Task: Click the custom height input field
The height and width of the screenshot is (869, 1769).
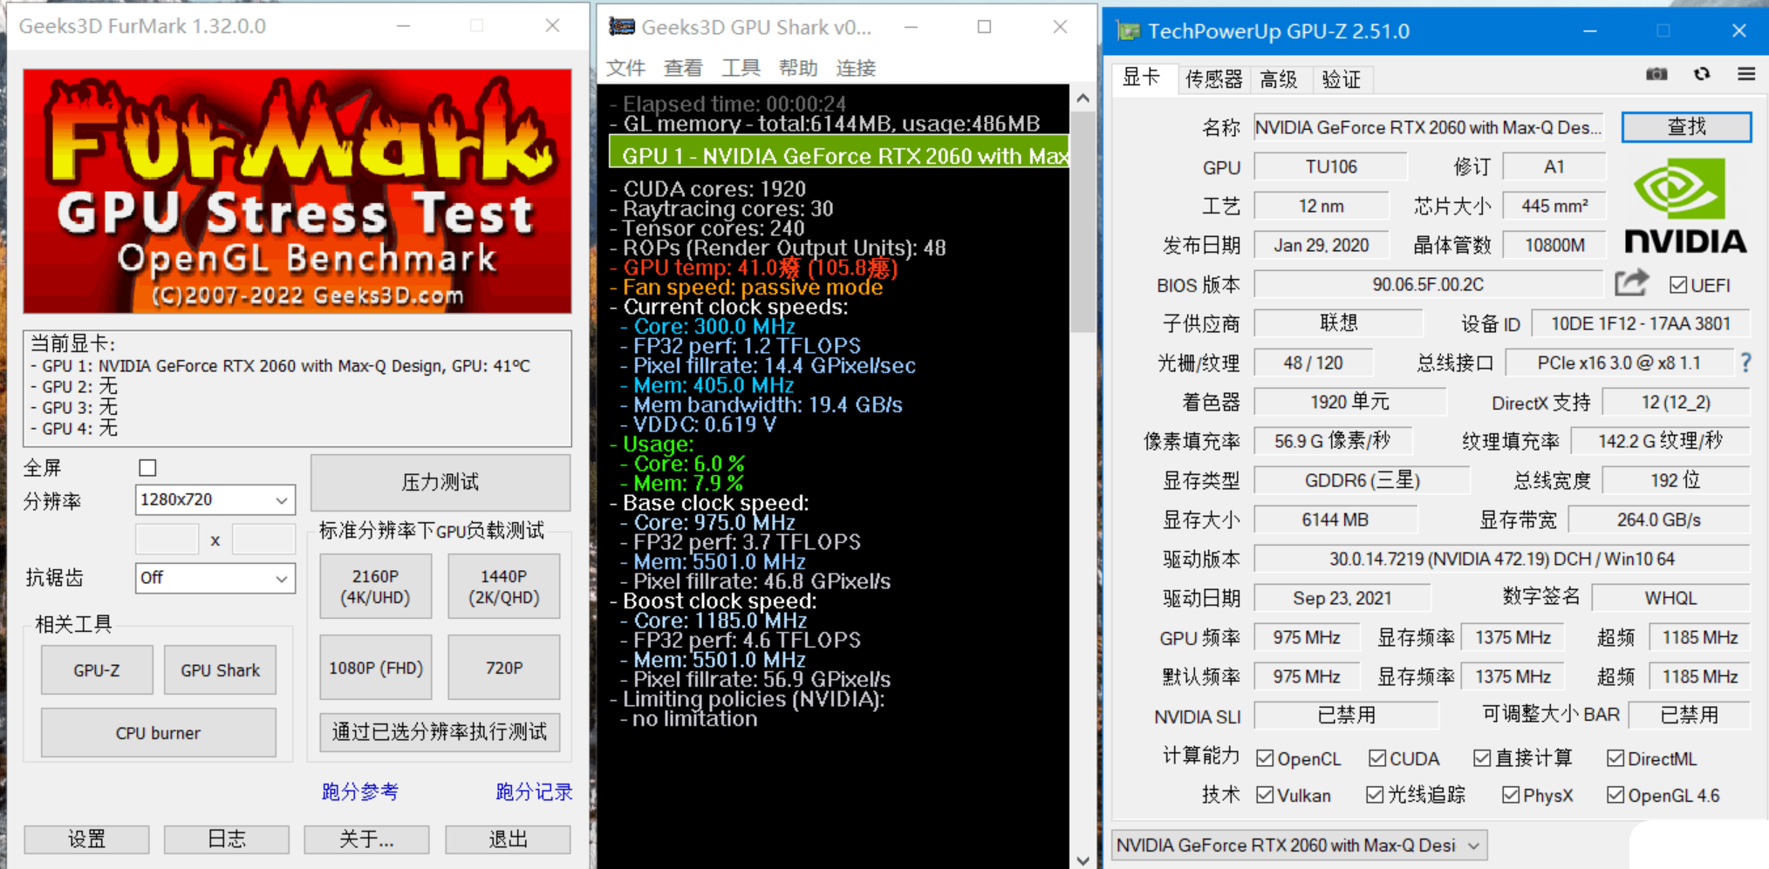Action: (x=263, y=540)
